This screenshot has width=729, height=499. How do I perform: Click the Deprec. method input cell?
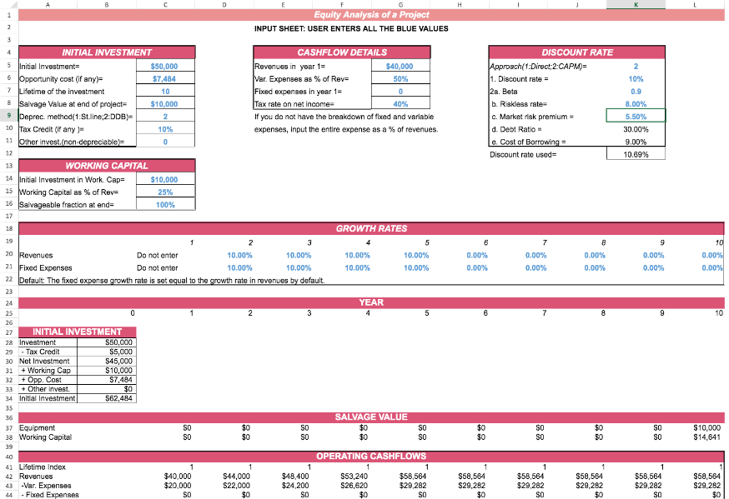(165, 117)
